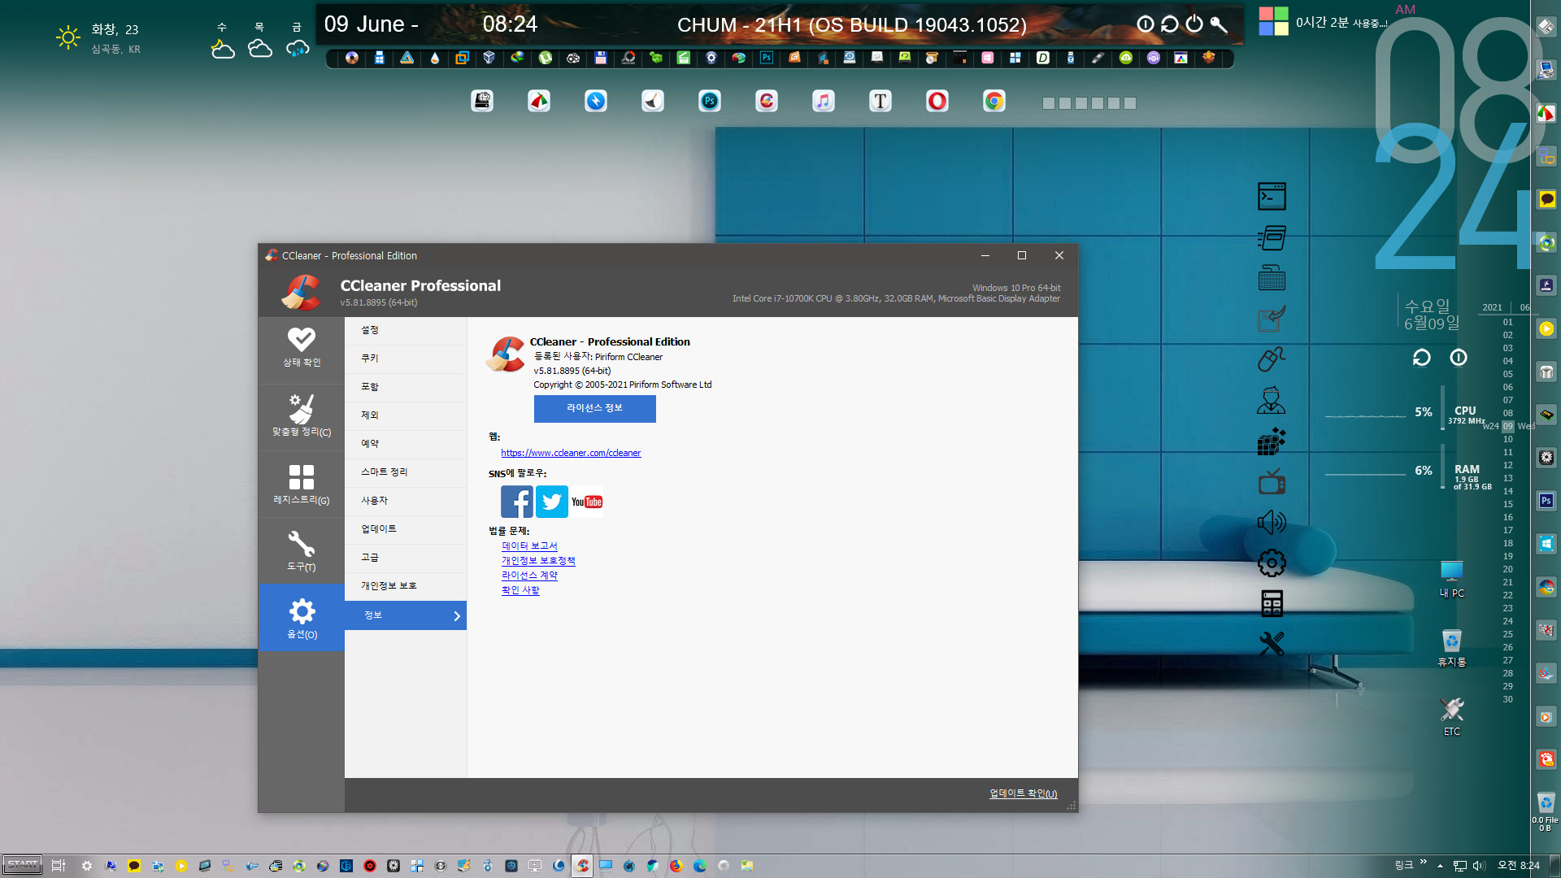Click the 업데이트 확인(U) link
The width and height of the screenshot is (1561, 878).
coord(1023,793)
